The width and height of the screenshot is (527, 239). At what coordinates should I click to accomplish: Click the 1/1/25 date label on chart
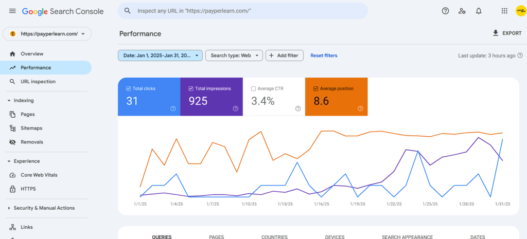(140, 204)
